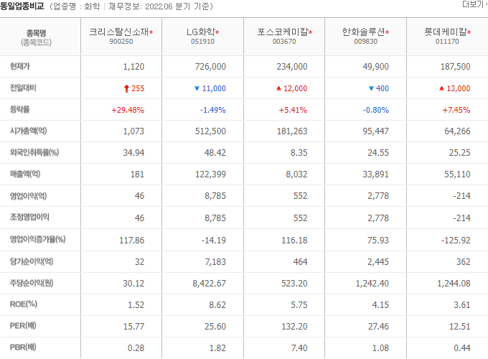Click the red up arrow beside 255
The height and width of the screenshot is (359, 488).
point(126,89)
